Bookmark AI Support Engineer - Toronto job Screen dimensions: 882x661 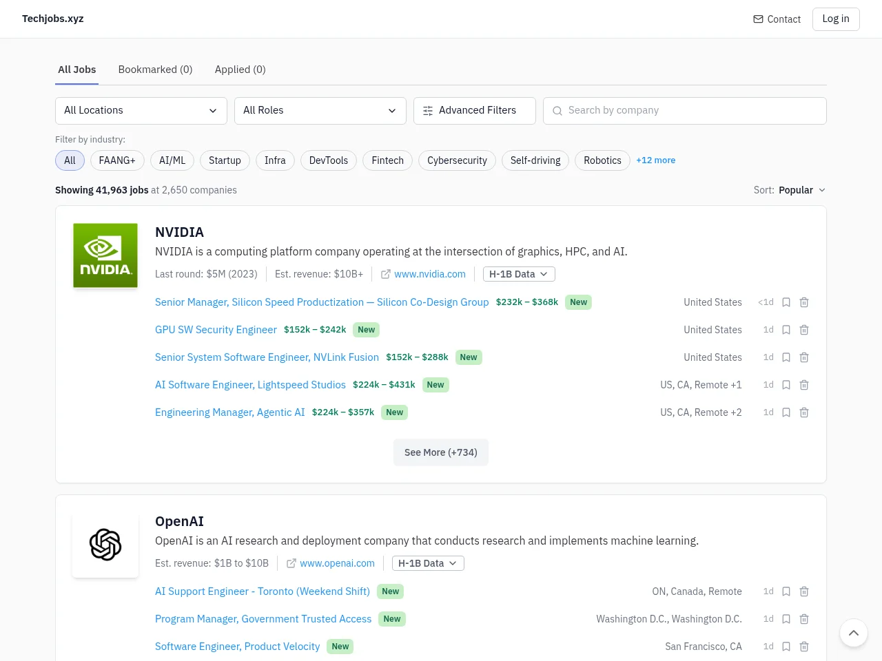[786, 591]
